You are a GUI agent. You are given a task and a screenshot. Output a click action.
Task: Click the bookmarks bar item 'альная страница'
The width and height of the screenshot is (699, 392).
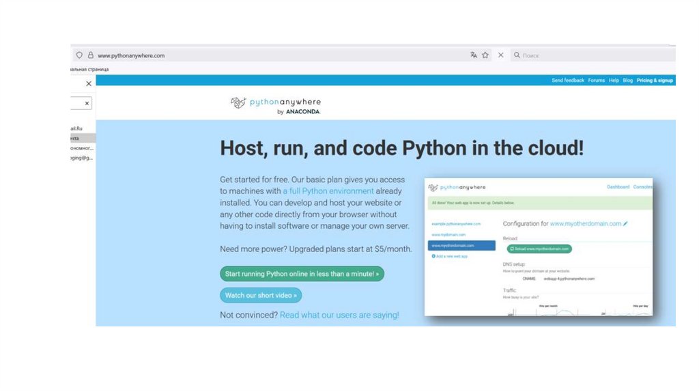[89, 69]
